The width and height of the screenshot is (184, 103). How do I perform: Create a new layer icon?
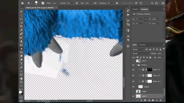pos(157,100)
